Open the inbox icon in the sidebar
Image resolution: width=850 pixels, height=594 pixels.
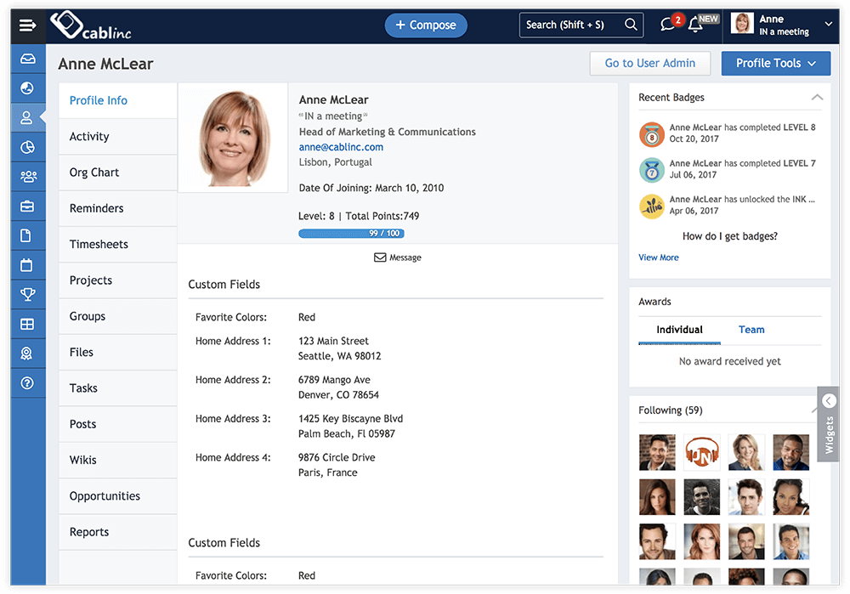tap(27, 59)
